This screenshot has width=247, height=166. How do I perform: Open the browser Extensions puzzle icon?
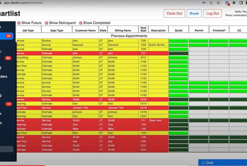[234, 2]
